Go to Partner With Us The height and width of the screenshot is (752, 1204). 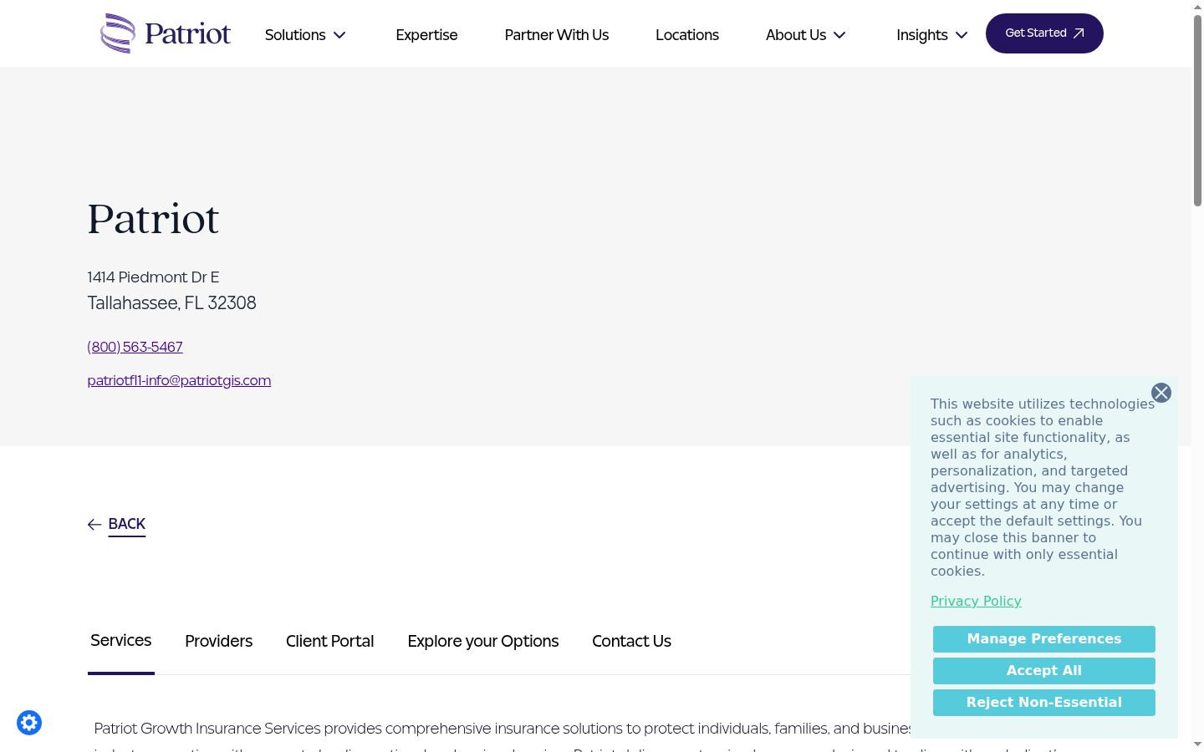point(557,35)
